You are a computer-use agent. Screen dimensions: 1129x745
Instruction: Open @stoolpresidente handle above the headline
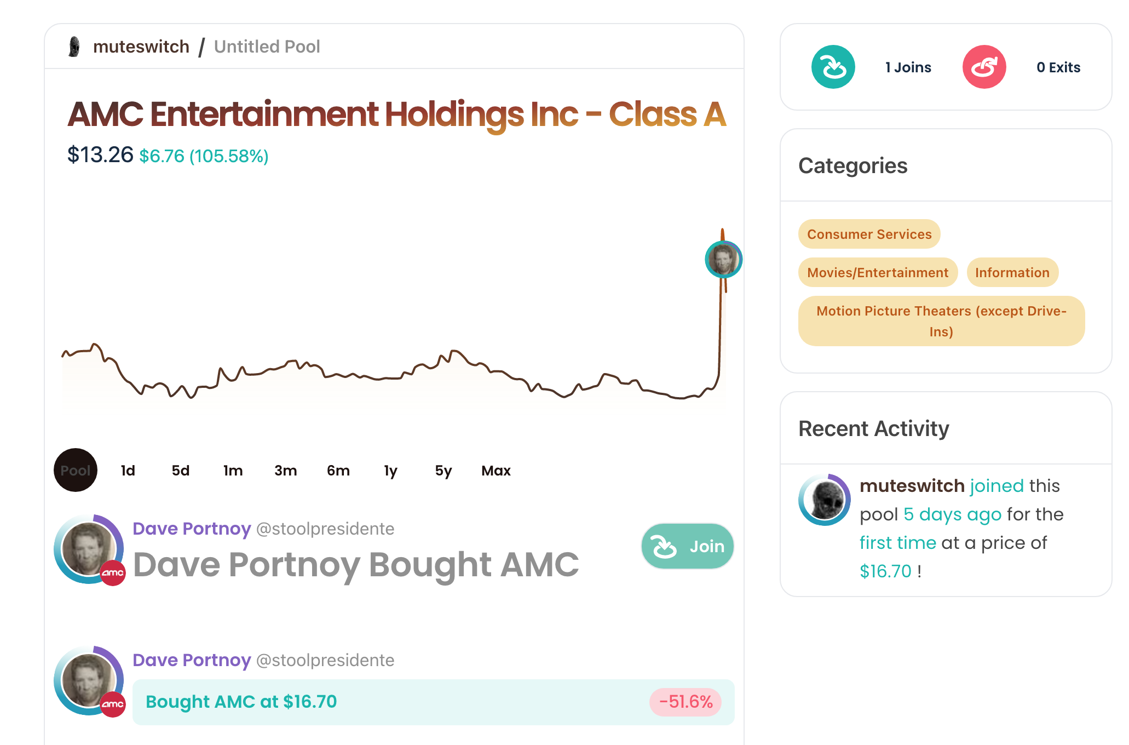(325, 529)
